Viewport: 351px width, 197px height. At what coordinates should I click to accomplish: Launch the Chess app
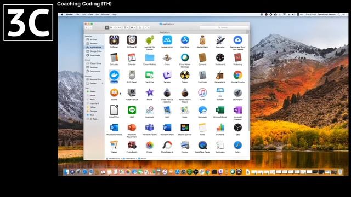pyautogui.click(x=167, y=57)
